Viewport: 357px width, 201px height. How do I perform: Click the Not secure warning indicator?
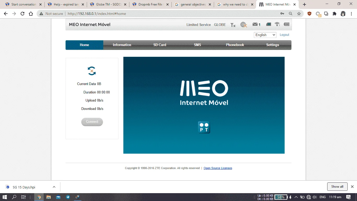(51, 14)
